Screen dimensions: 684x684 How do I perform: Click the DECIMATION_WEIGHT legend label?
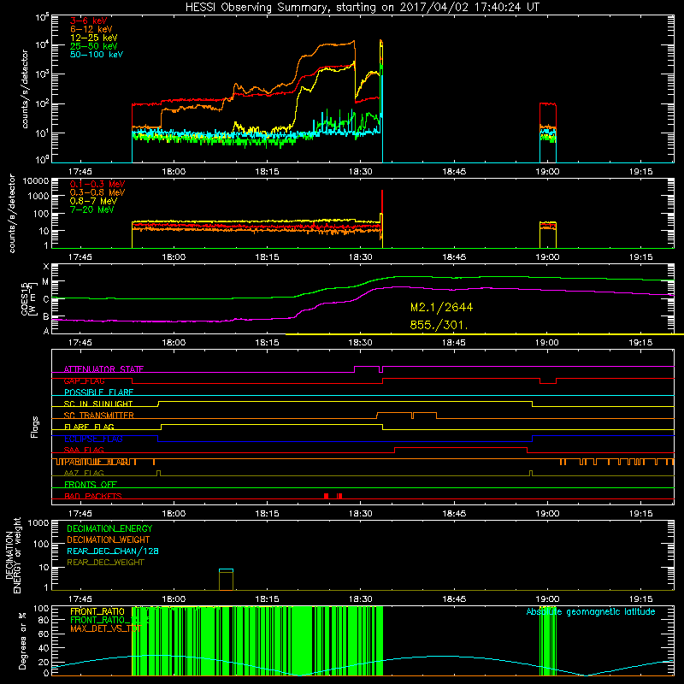[x=109, y=540]
